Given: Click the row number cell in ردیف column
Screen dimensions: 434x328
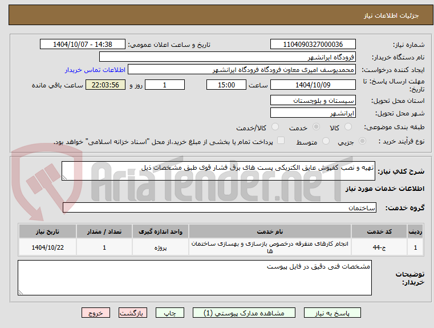Looking at the screenshot, I should click(415, 247).
